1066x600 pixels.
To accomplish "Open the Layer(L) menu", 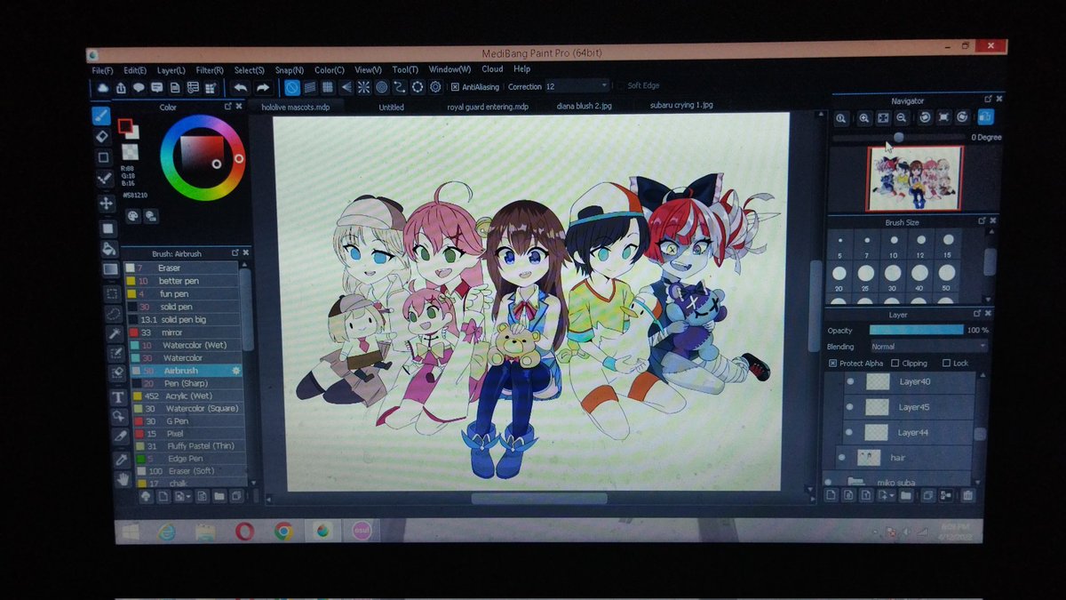I will click(x=171, y=70).
